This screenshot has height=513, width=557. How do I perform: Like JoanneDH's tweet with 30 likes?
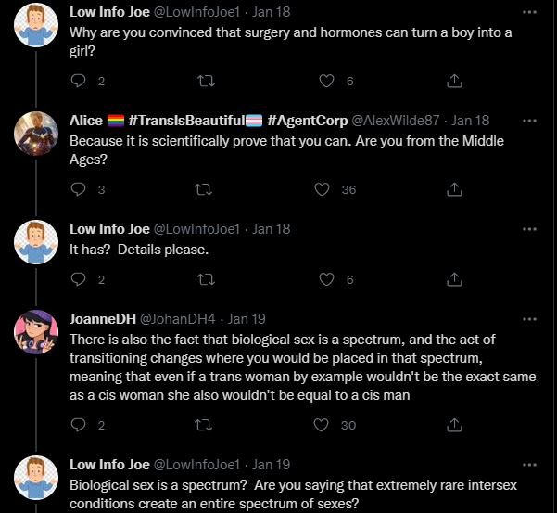pos(321,425)
